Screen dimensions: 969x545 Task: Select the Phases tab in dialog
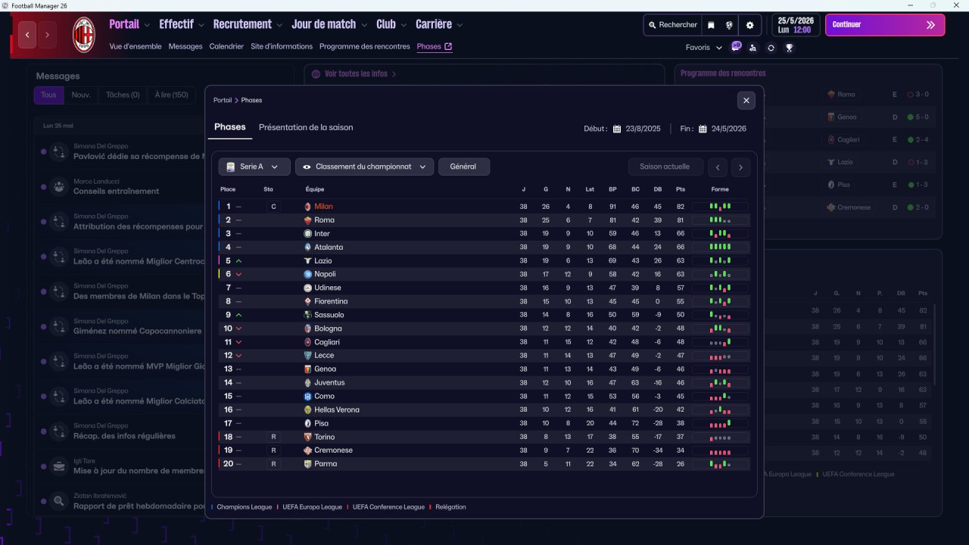[x=230, y=127]
